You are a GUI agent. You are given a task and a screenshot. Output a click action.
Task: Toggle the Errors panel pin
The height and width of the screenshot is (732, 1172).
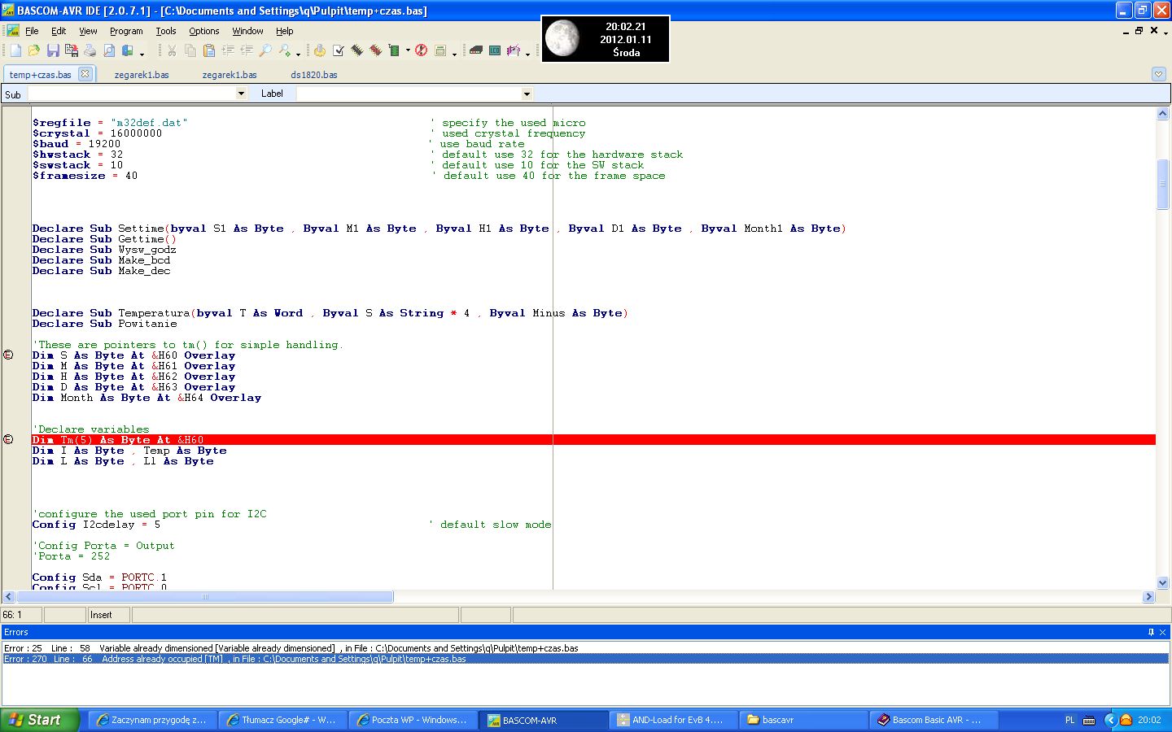tap(1151, 632)
